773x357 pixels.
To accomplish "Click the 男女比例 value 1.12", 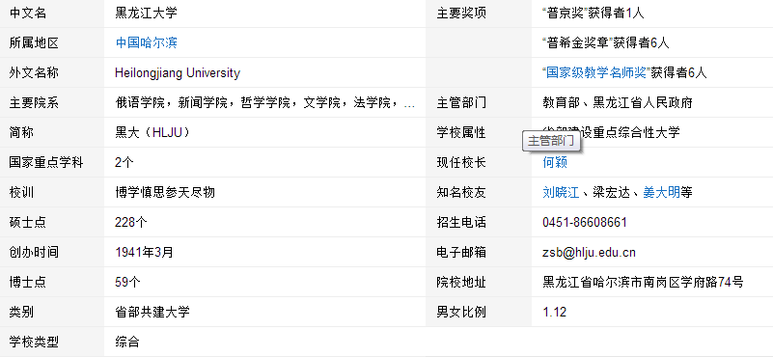I will pos(555,312).
